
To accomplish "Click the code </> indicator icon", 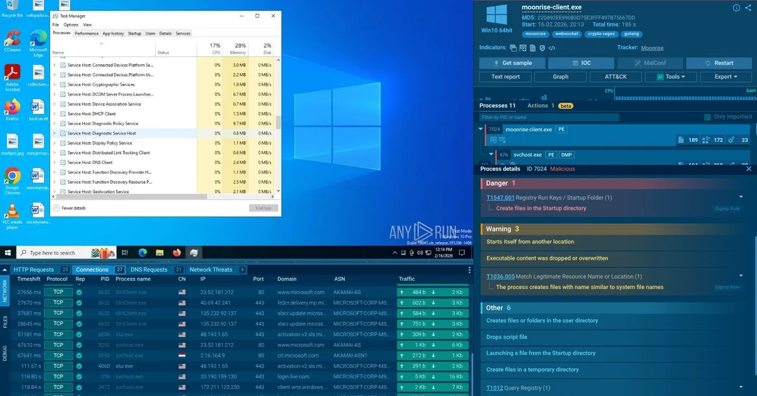I will pos(551,48).
